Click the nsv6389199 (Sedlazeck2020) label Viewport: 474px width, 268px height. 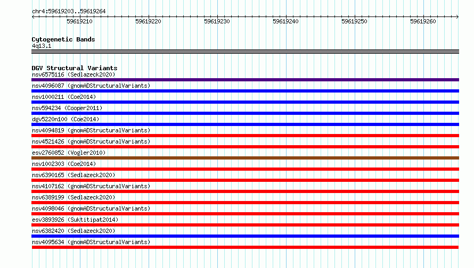pyautogui.click(x=73, y=197)
